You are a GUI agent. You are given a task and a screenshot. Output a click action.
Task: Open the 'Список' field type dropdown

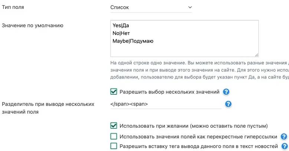pyautogui.click(x=151, y=7)
